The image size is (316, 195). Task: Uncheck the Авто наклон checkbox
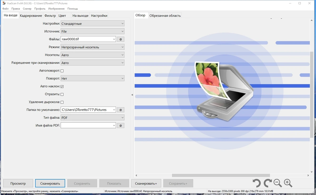pyautogui.click(x=62, y=86)
